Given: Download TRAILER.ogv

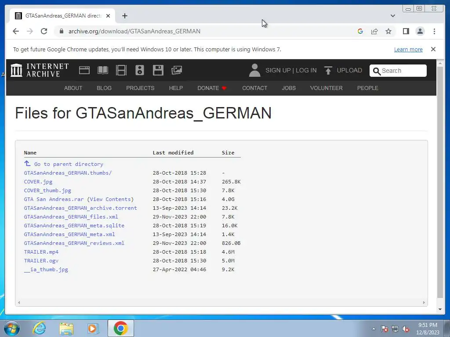Looking at the screenshot, I should pyautogui.click(x=41, y=261).
